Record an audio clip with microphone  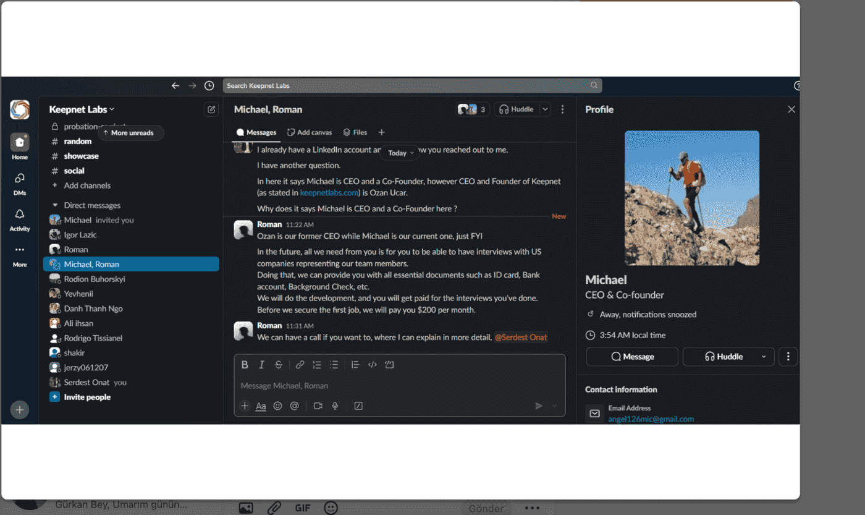(x=335, y=406)
